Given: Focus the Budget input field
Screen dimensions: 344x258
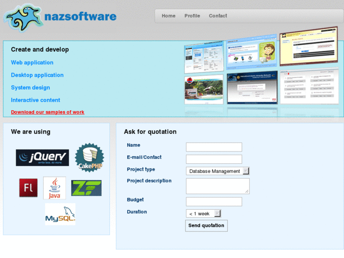Looking at the screenshot, I should 214,202.
